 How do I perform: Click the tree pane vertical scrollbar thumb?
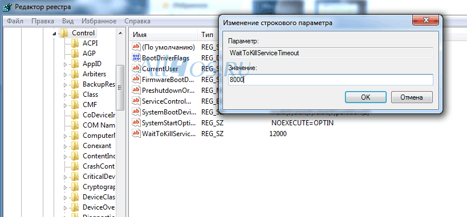click(120, 88)
